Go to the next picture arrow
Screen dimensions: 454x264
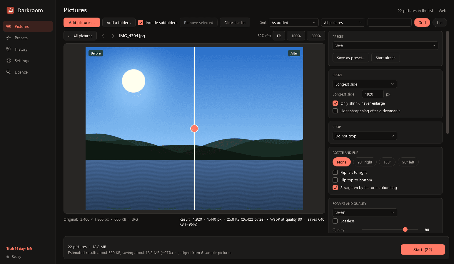tap(113, 36)
